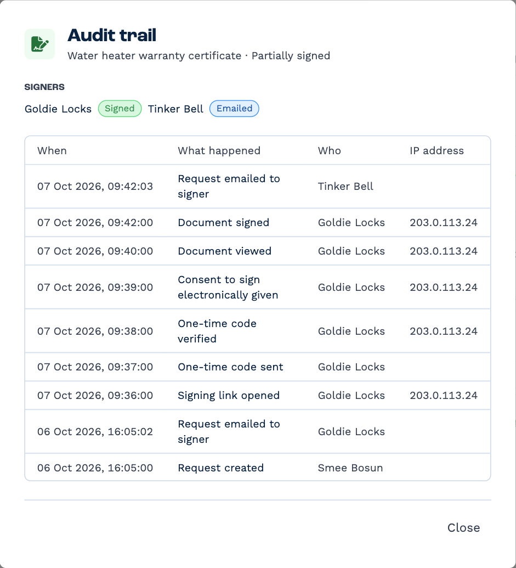Click the One-time code sent event

coord(230,367)
